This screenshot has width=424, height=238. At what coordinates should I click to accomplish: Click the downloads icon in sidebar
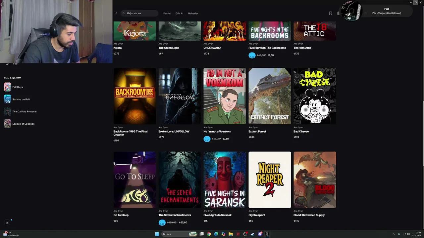click(7, 222)
